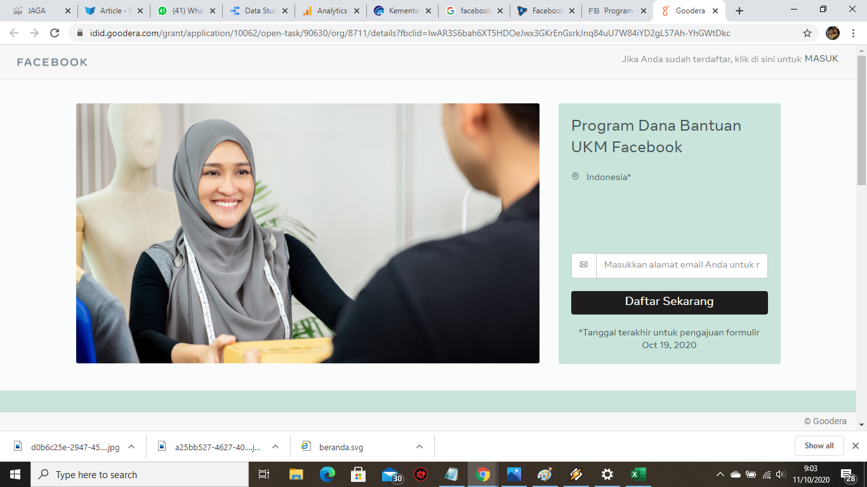Open Excel from taskbar
The image size is (867, 487).
638,474
